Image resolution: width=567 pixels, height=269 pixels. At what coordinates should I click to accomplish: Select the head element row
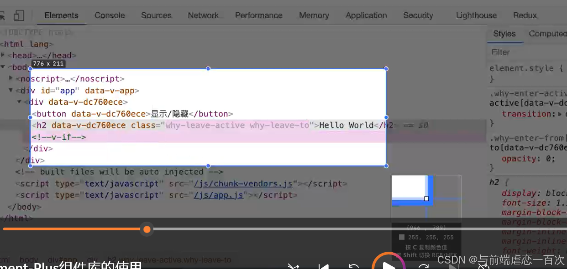click(x=42, y=56)
